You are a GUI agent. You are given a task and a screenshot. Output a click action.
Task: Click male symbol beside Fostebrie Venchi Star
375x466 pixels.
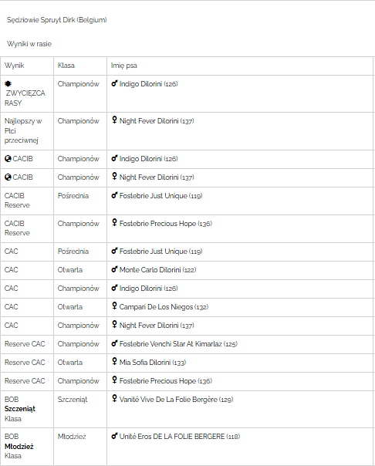[114, 343]
